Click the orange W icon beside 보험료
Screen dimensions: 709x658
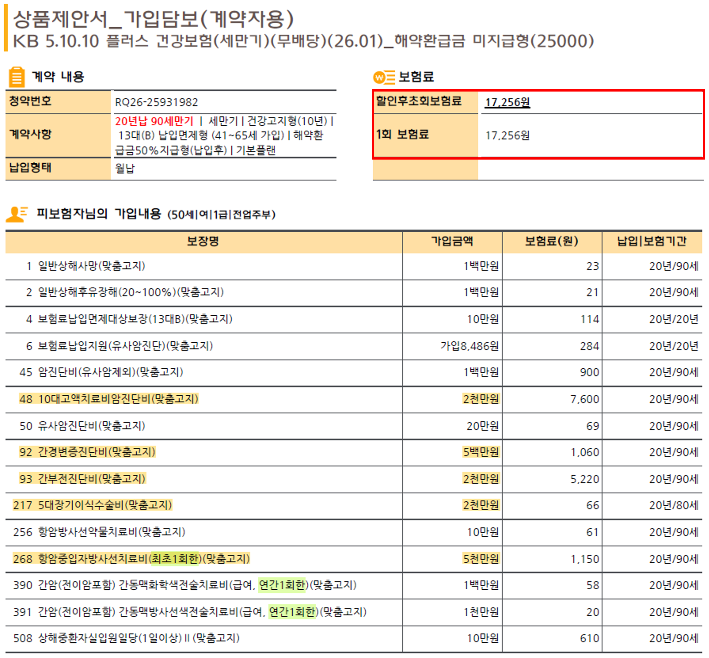click(x=384, y=77)
